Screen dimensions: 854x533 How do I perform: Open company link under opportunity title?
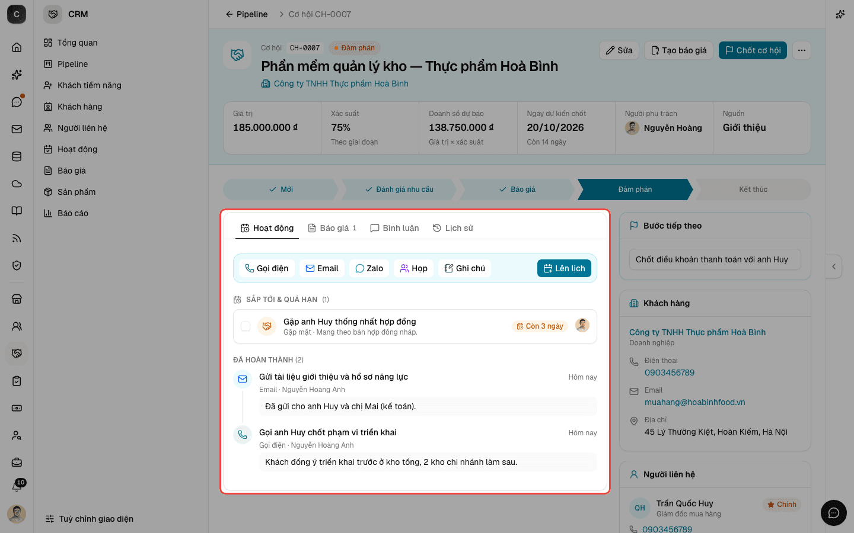pyautogui.click(x=334, y=84)
